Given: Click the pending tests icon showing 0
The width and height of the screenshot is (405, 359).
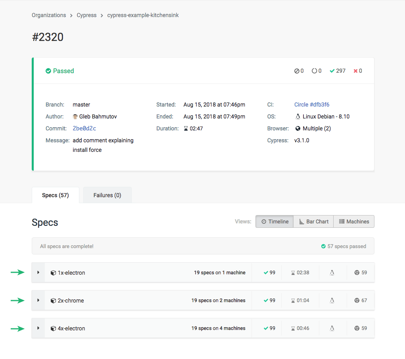Looking at the screenshot, I should 314,71.
